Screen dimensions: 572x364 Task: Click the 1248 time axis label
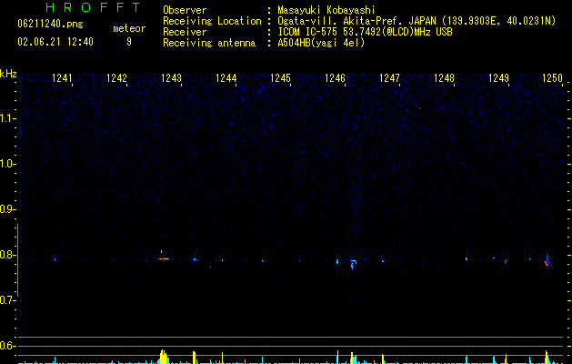click(445, 78)
